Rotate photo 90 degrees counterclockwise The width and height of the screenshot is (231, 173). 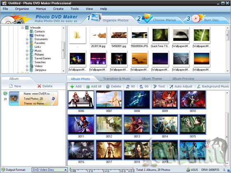click(x=130, y=86)
